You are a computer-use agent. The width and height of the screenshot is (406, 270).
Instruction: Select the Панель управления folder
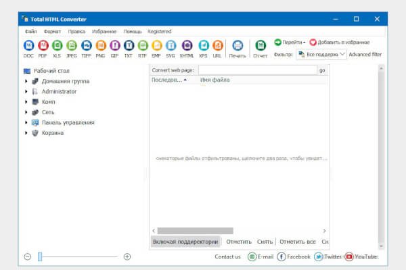(68, 122)
